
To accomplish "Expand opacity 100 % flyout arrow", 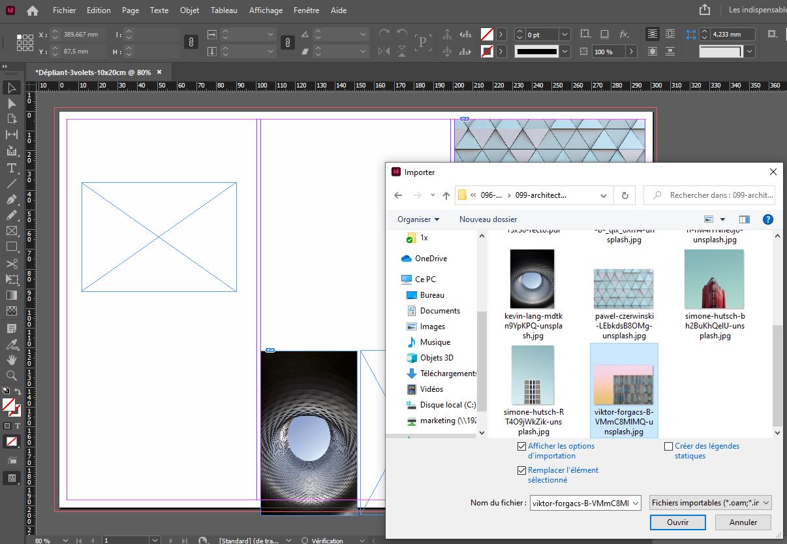I will tap(632, 52).
